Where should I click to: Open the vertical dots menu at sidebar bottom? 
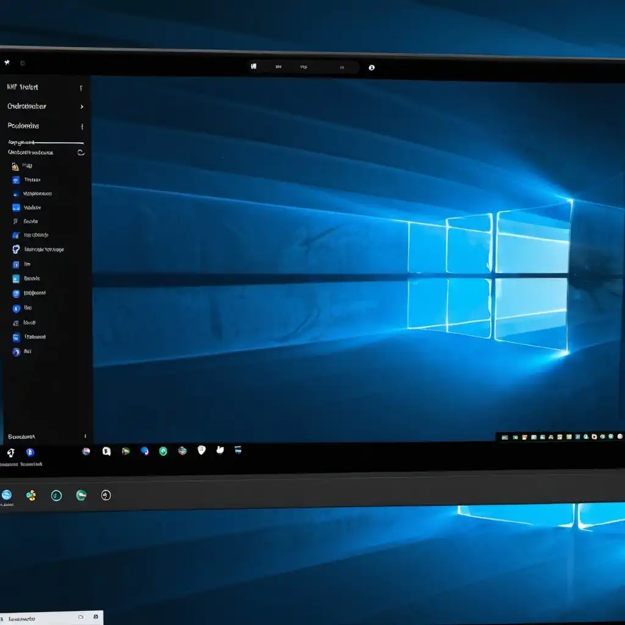tap(85, 436)
